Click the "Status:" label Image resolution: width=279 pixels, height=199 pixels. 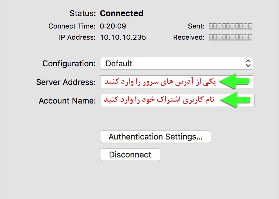pyautogui.click(x=83, y=13)
